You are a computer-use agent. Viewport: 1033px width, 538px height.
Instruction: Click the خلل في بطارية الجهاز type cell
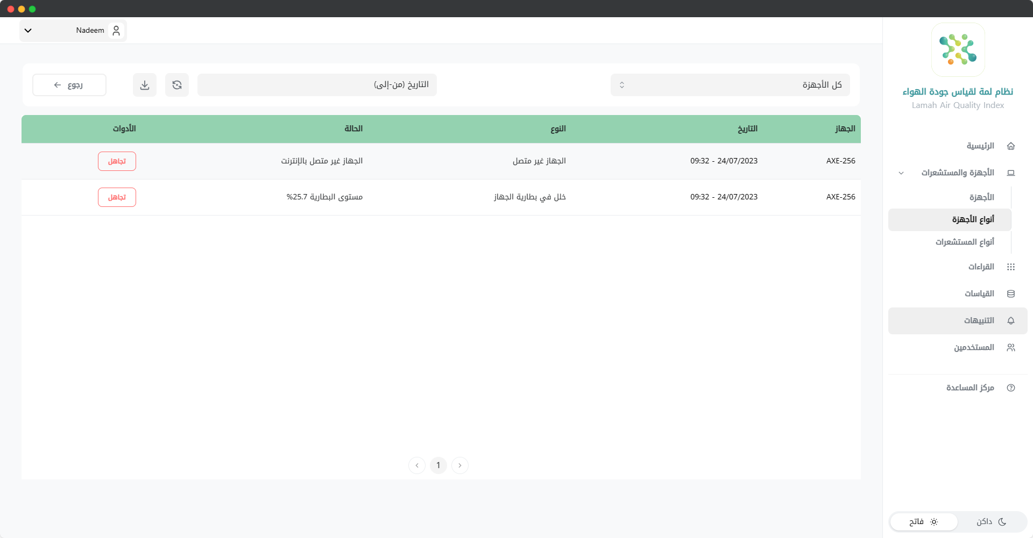[x=530, y=197]
